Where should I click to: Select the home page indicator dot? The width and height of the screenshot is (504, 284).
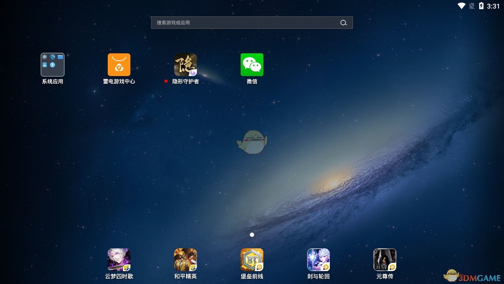coord(252,234)
